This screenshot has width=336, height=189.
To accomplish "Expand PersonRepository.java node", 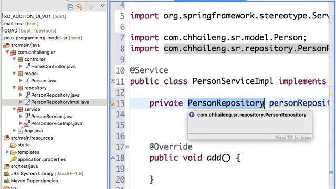I will pyautogui.click(x=21, y=94).
